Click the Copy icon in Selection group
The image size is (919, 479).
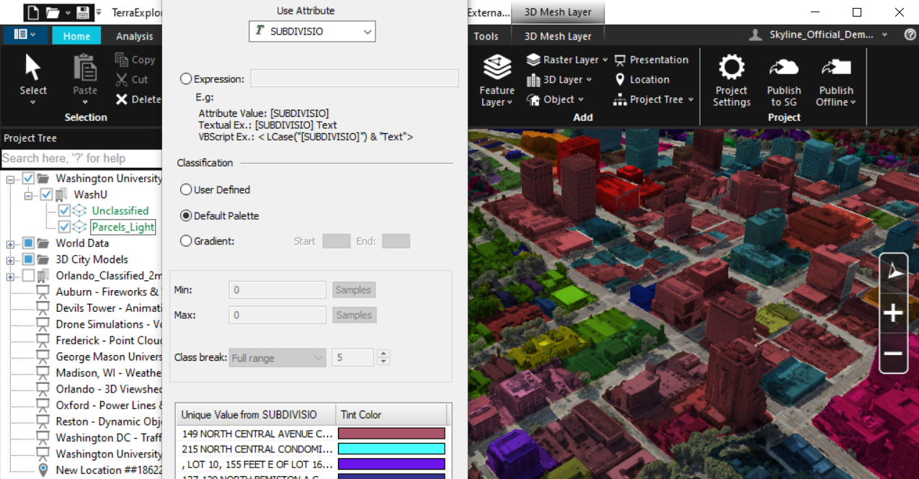pos(122,60)
